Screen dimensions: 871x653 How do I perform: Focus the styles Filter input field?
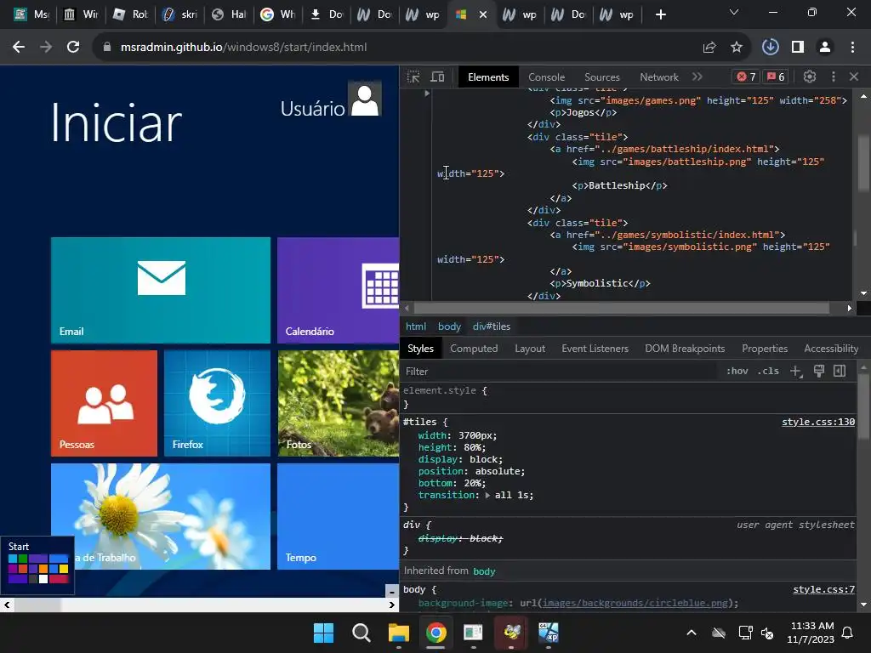tap(560, 371)
